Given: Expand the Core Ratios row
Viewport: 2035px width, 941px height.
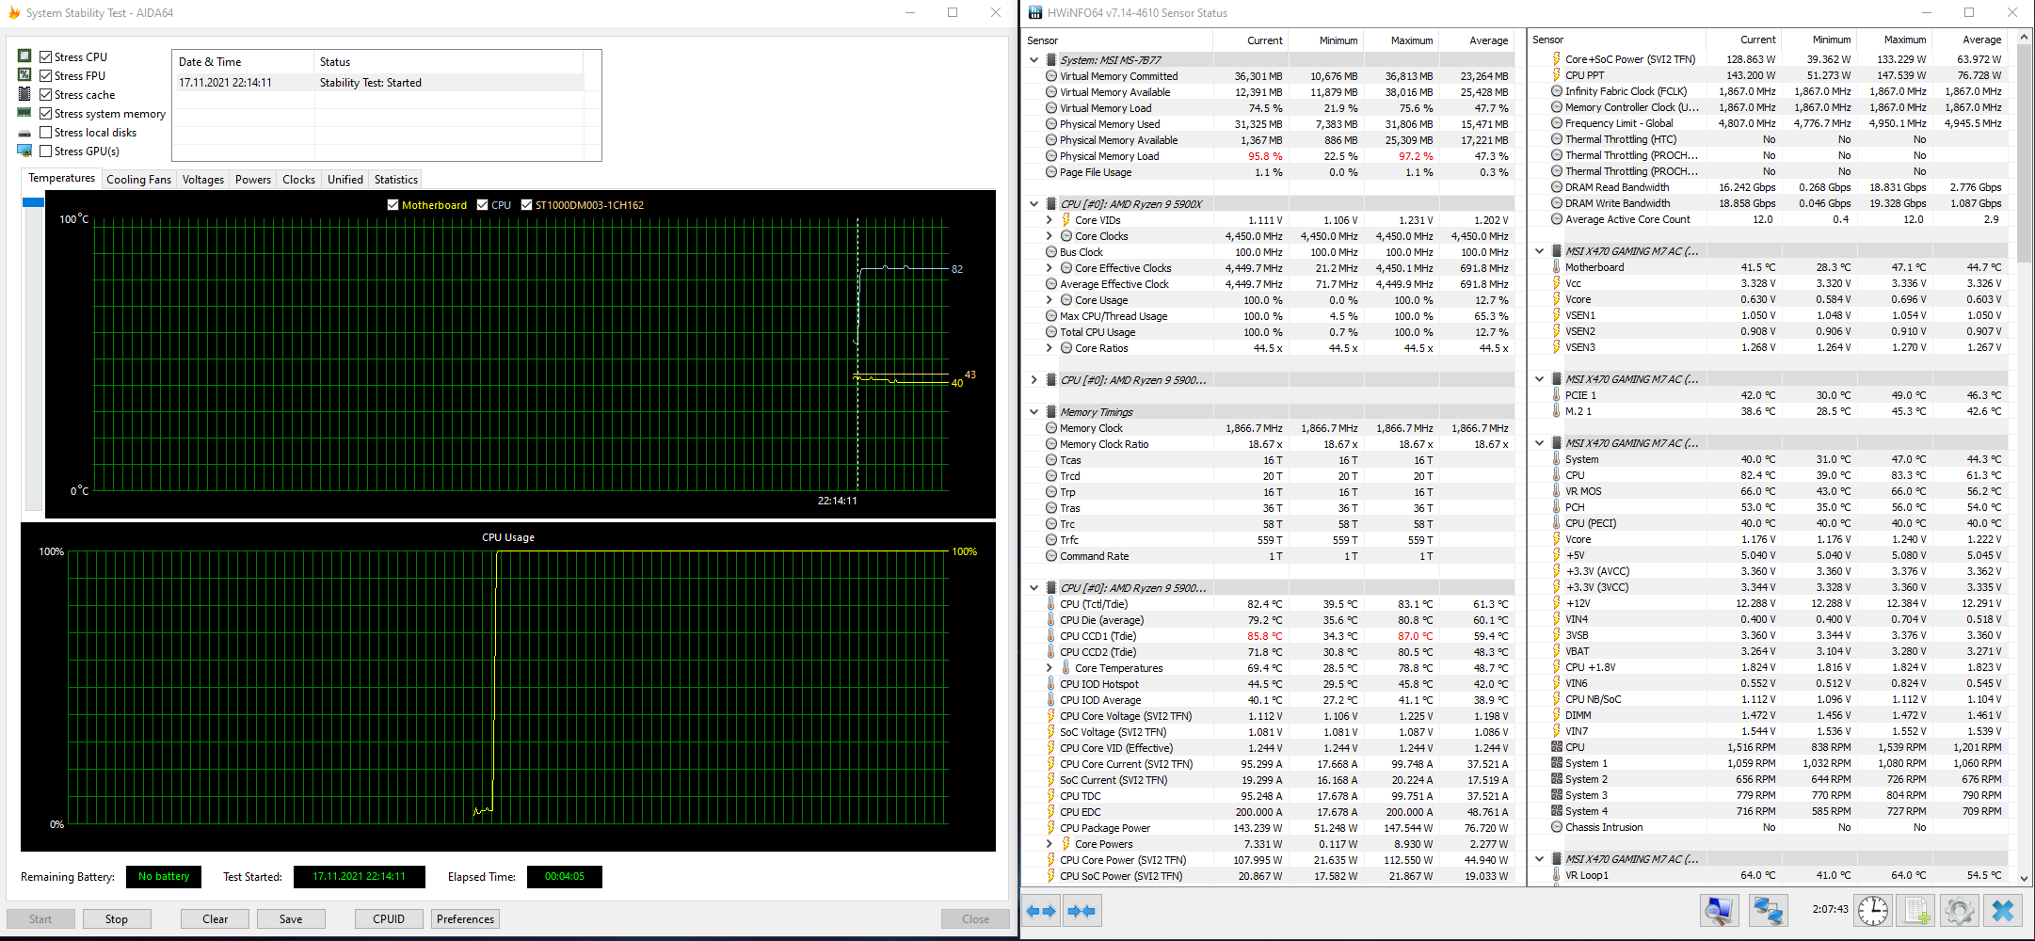Looking at the screenshot, I should 1050,348.
